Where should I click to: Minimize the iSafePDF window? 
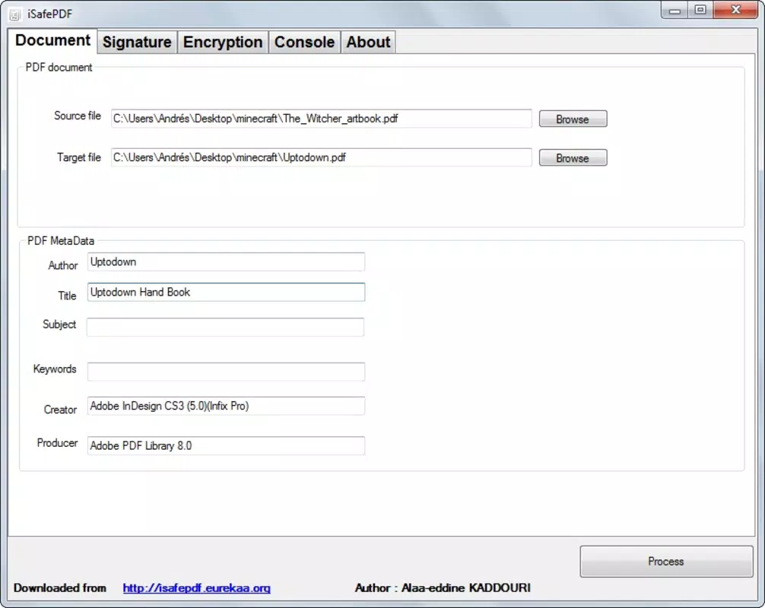pyautogui.click(x=675, y=10)
